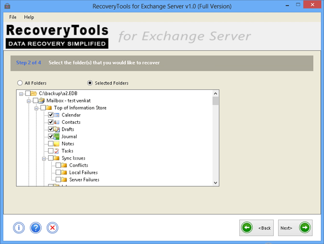324x244 pixels.
Task: Check the Tasks checkbox
Action: pos(51,151)
